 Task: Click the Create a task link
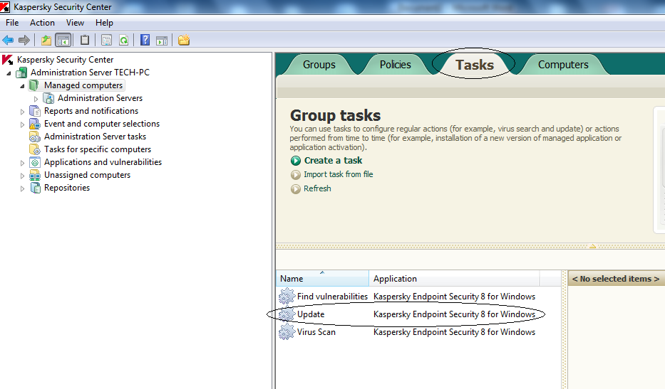tap(333, 161)
